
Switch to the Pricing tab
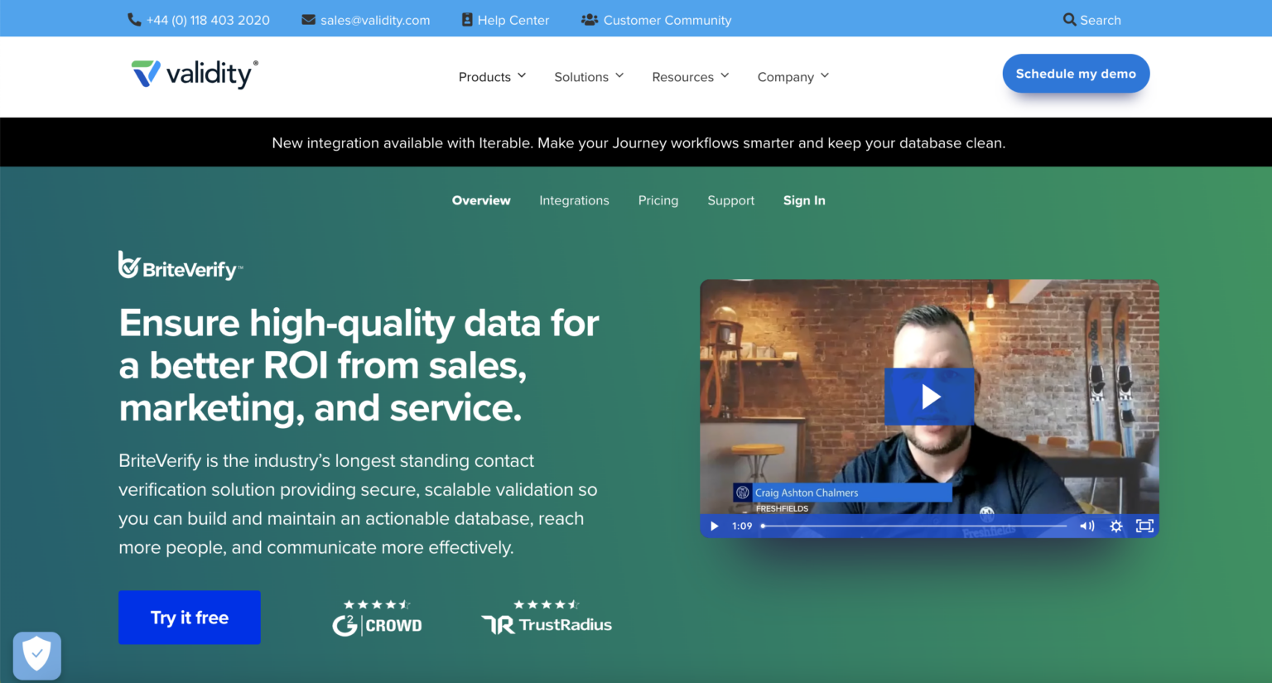(x=658, y=200)
